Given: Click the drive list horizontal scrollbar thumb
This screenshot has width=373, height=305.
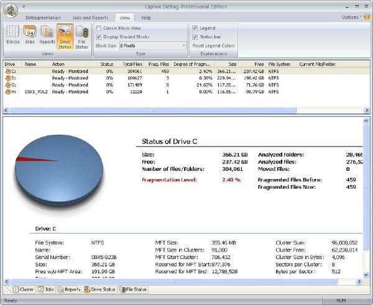Looking at the screenshot, I should [153, 111].
